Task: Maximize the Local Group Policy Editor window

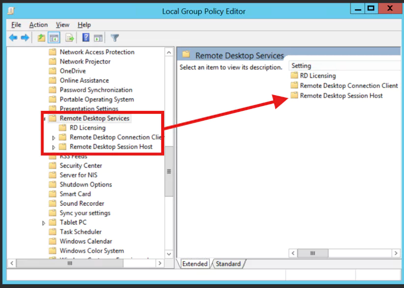Action: click(371, 8)
